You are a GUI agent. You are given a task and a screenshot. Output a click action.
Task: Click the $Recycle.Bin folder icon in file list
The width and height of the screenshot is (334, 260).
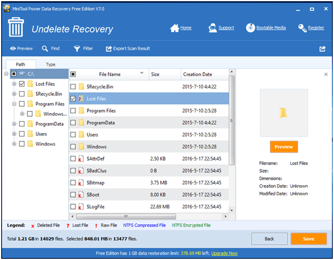[81, 86]
